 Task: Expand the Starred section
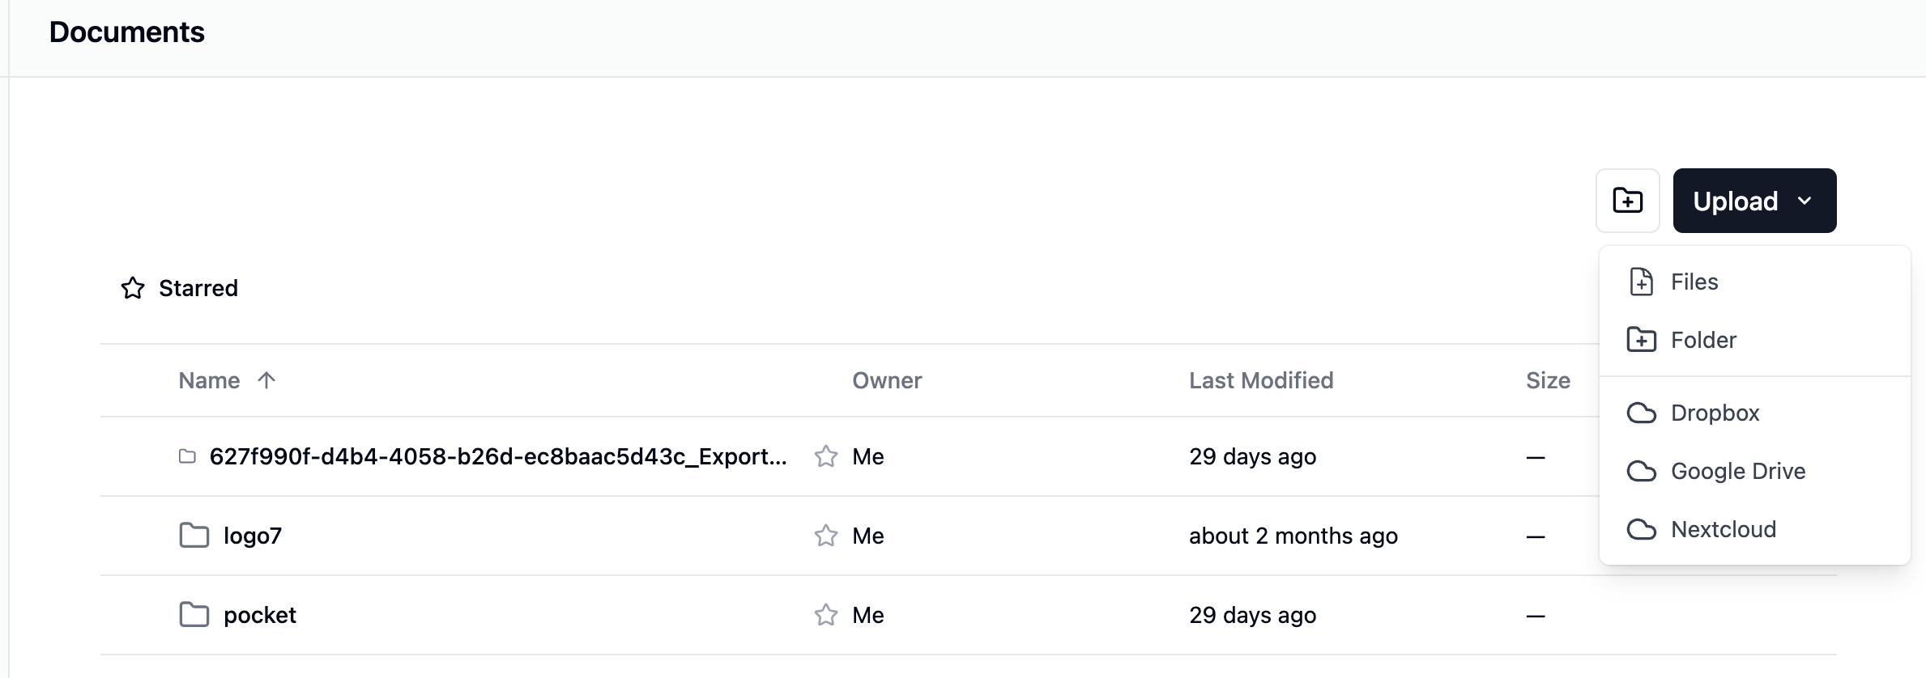point(198,287)
